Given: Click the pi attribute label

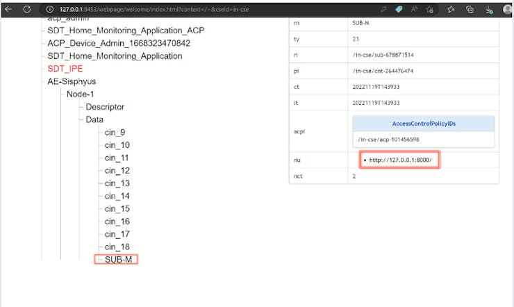Looking at the screenshot, I should (297, 71).
